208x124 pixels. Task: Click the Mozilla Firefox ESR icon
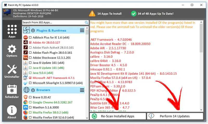tap(25, 118)
